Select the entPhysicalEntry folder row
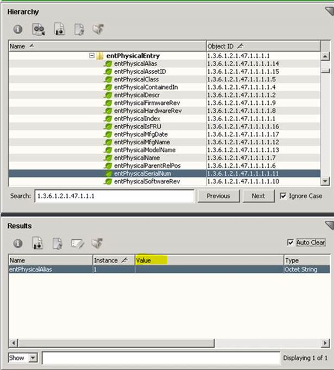 coord(165,56)
